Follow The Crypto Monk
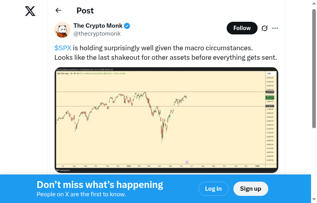Image resolution: width=317 pixels, height=203 pixels. pos(242,28)
